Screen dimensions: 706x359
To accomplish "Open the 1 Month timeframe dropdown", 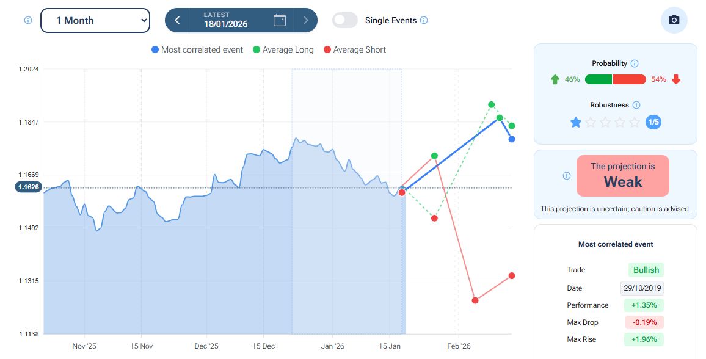I will point(95,20).
